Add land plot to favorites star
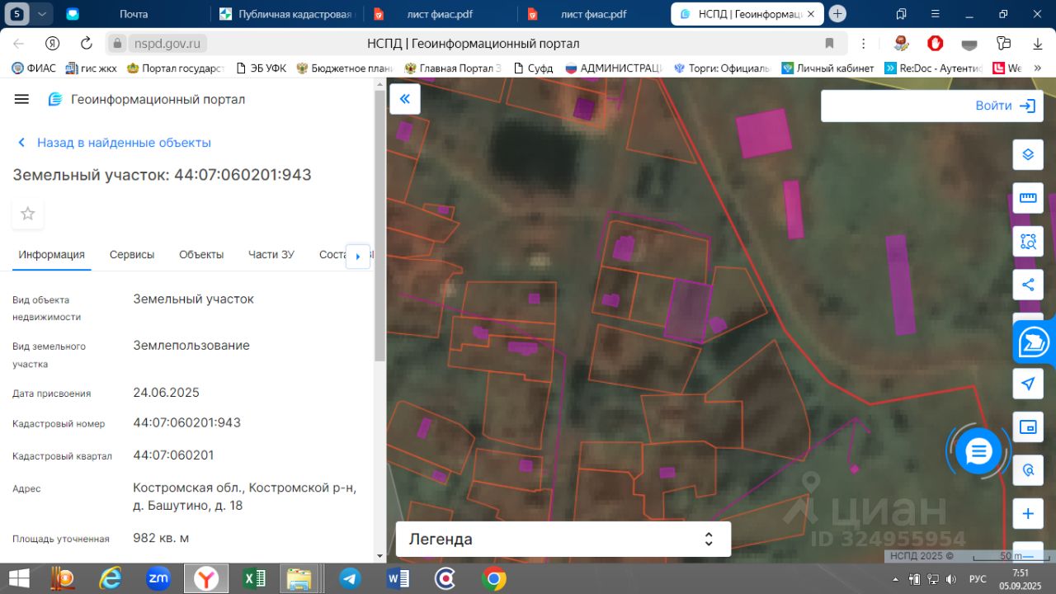This screenshot has height=594, width=1056. (27, 214)
